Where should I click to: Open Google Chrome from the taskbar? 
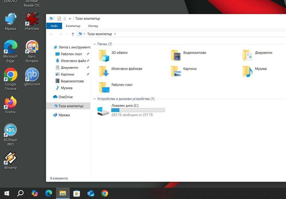105,193
